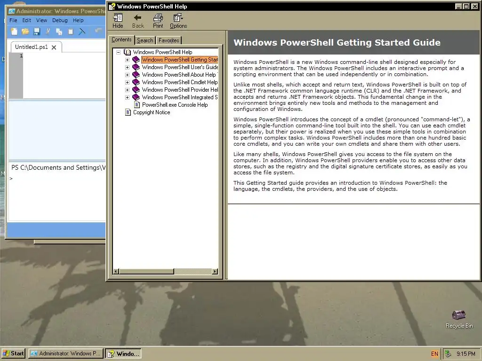Click page icon beside Copyright Notice
Viewport: 482px width, 361px height.
tap(128, 112)
